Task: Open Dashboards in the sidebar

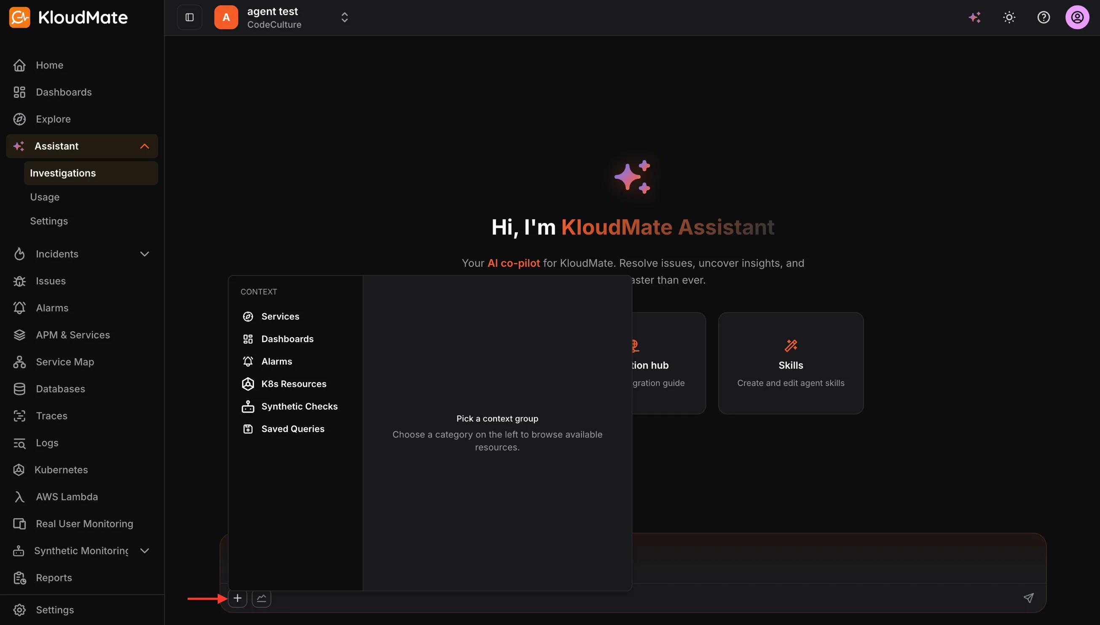Action: [x=82, y=92]
